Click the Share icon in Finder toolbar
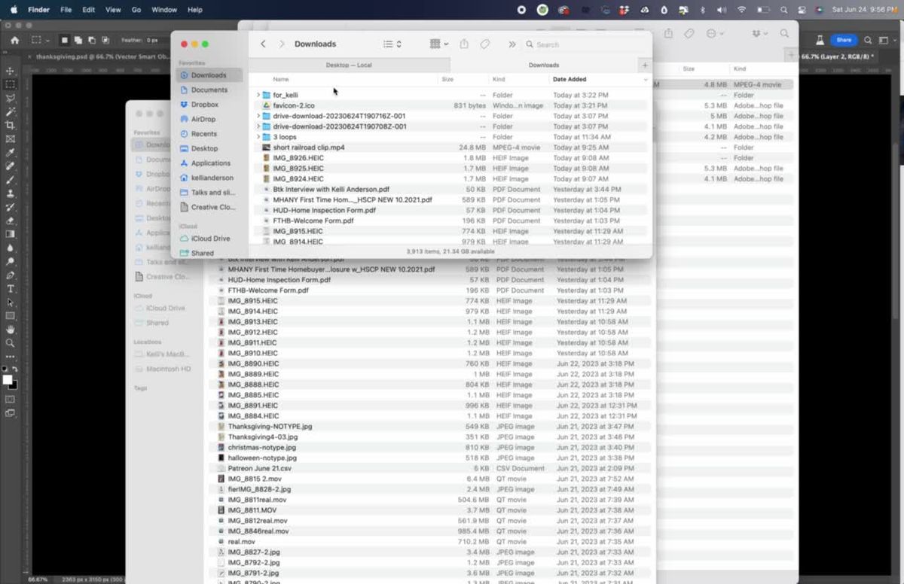Image resolution: width=904 pixels, height=584 pixels. point(464,44)
